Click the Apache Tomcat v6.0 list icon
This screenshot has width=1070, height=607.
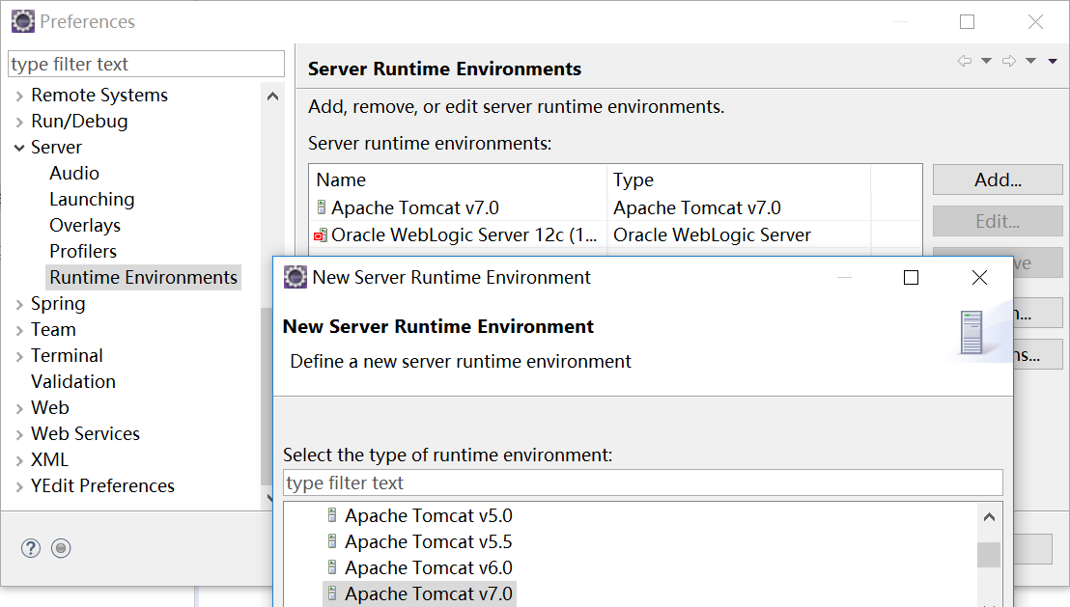point(332,566)
